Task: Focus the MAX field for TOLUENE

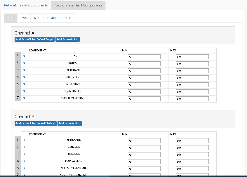Action: point(192,155)
